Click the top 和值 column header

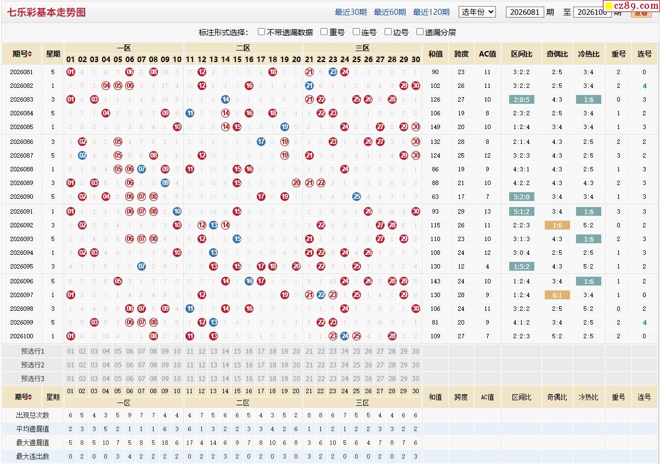436,54
